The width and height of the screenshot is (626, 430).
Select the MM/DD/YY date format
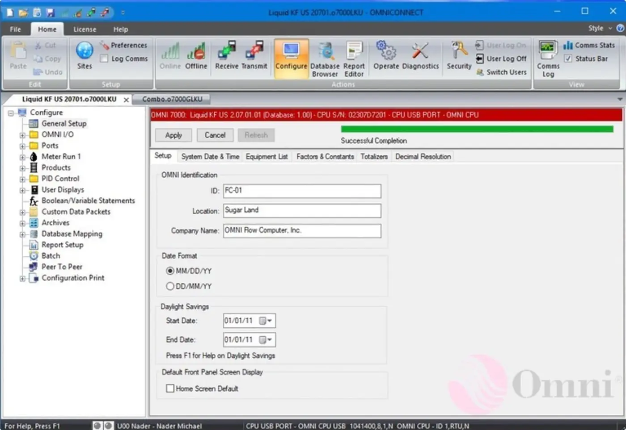pyautogui.click(x=170, y=271)
